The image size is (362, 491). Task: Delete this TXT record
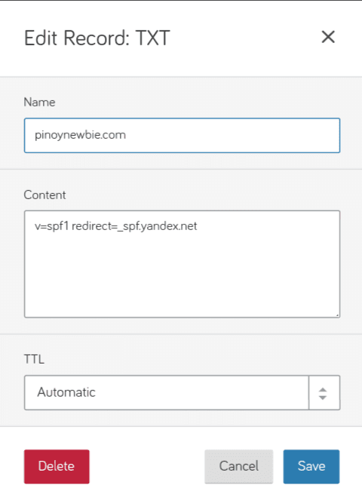click(x=57, y=467)
